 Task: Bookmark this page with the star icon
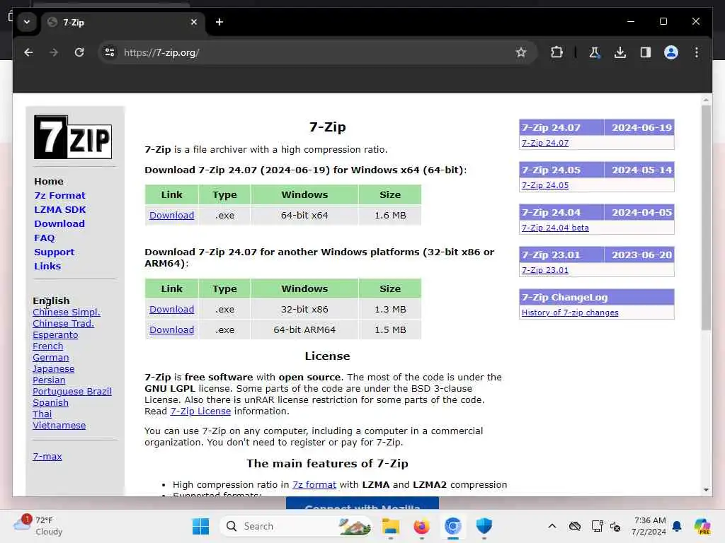(x=521, y=52)
